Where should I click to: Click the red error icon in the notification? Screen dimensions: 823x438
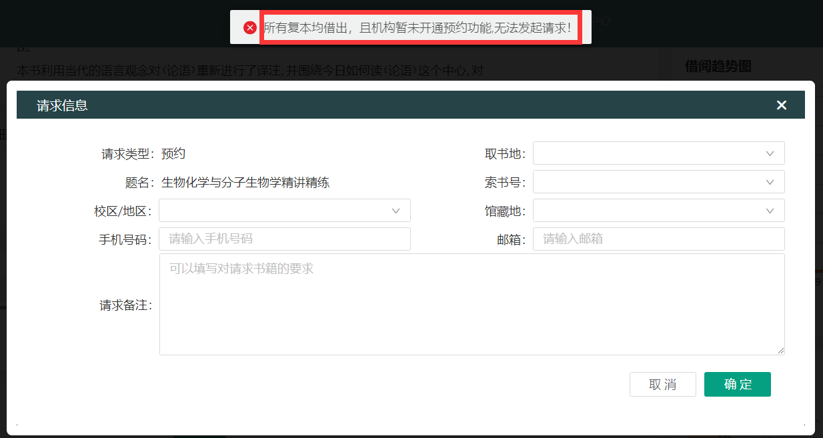[250, 27]
